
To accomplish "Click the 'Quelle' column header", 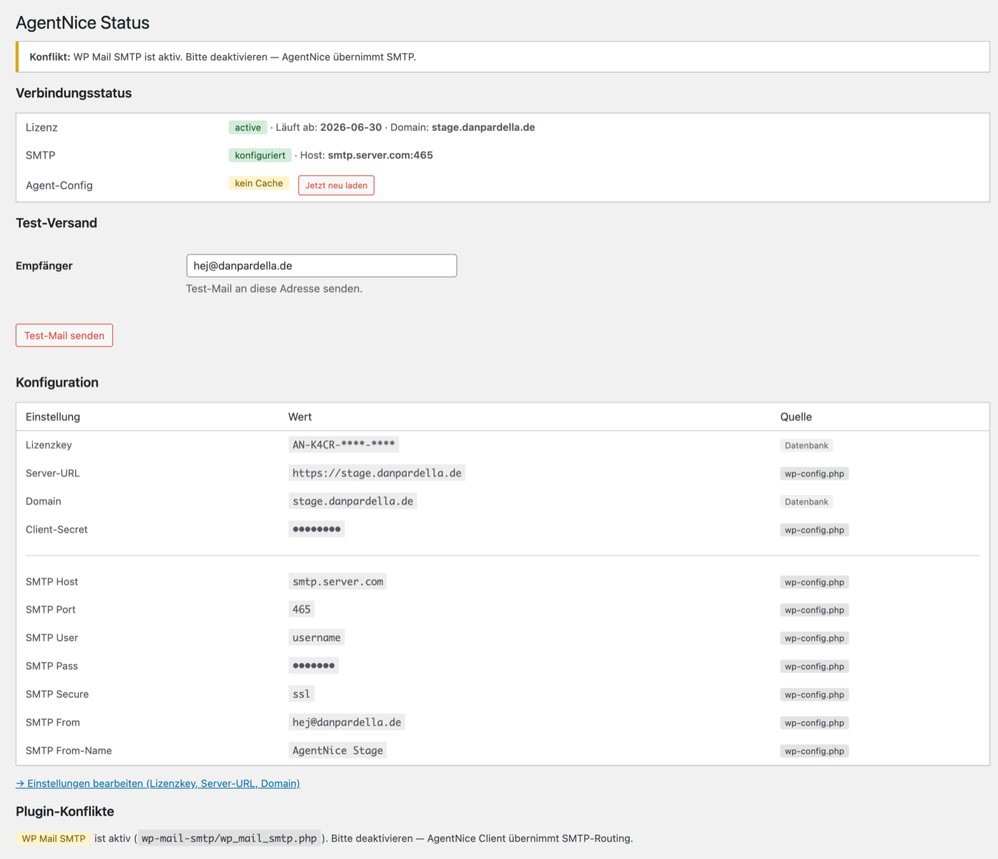I will pos(796,417).
